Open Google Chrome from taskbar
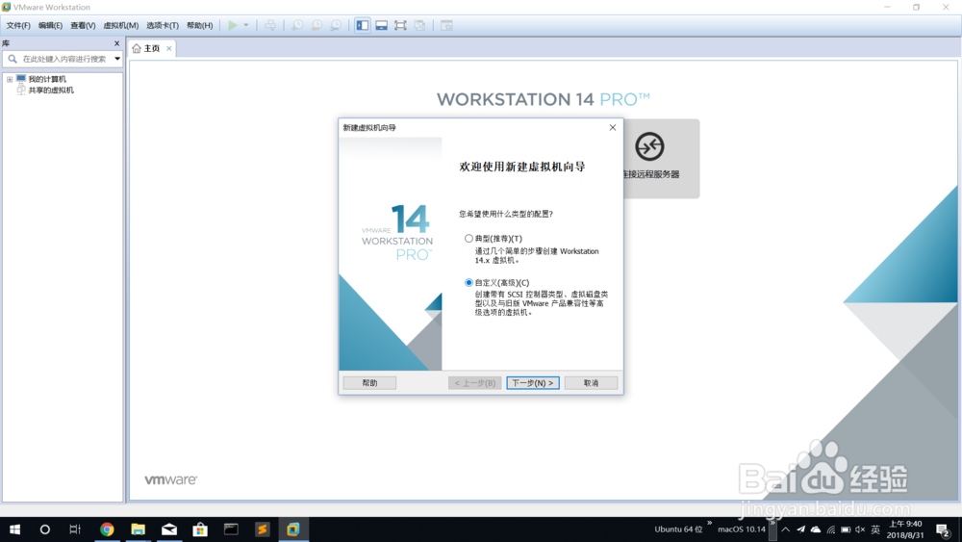This screenshot has height=542, width=962. [107, 529]
